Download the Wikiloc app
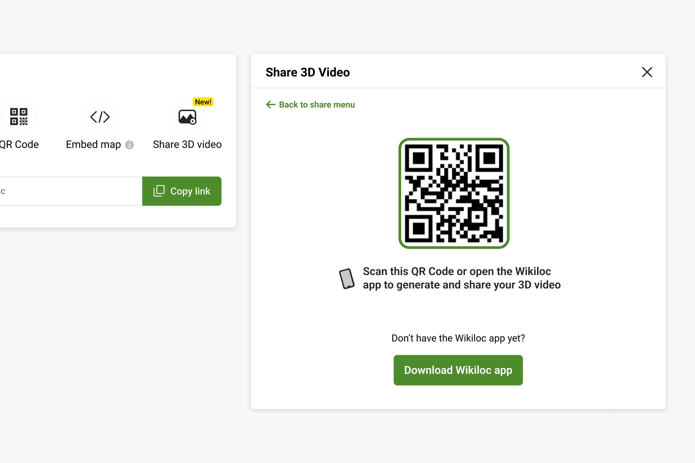Image resolution: width=695 pixels, height=463 pixels. (458, 370)
